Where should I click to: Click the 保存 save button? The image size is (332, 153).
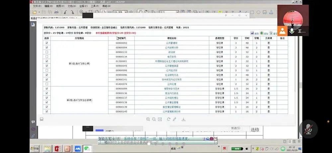click(x=255, y=33)
